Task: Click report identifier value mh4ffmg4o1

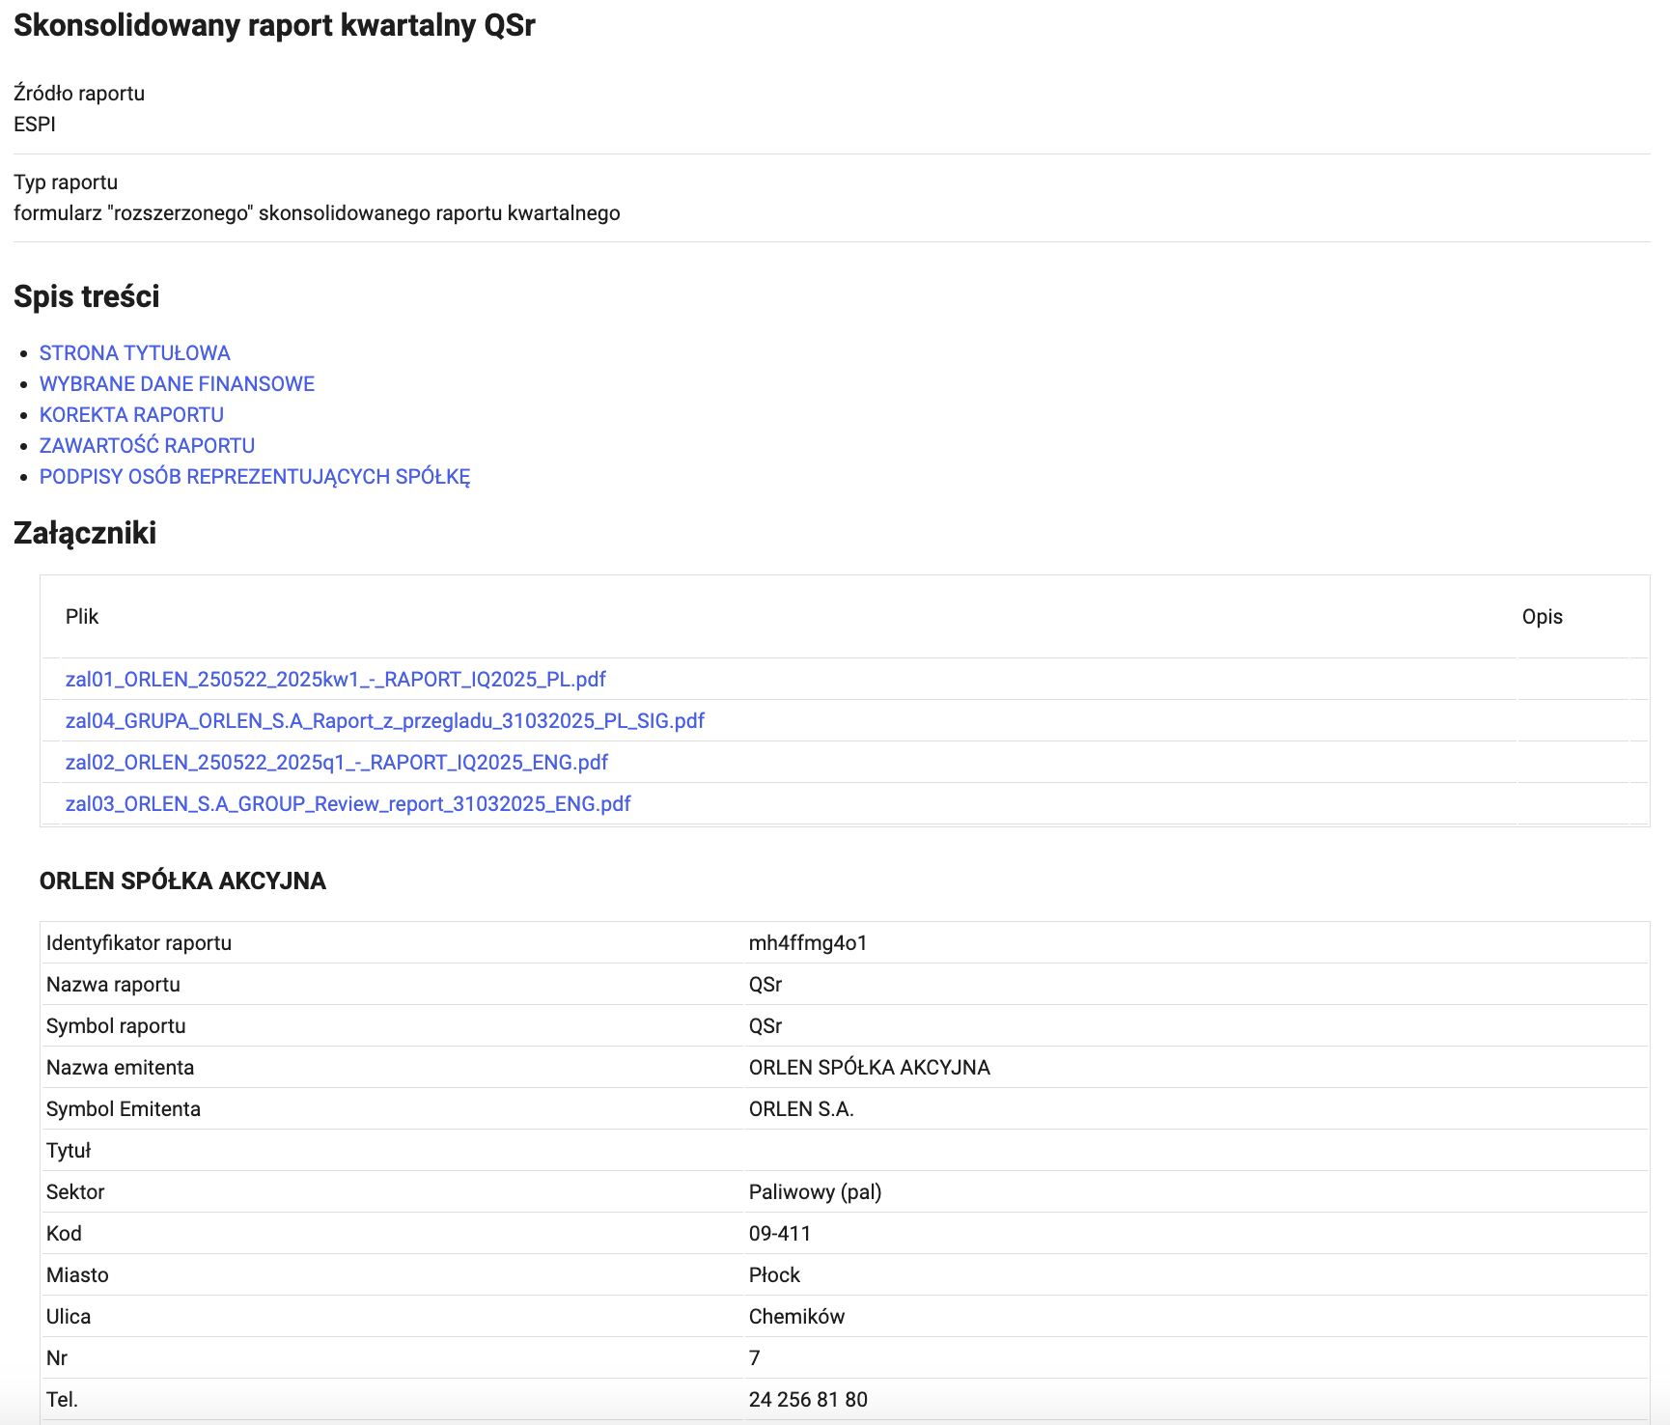Action: click(807, 943)
